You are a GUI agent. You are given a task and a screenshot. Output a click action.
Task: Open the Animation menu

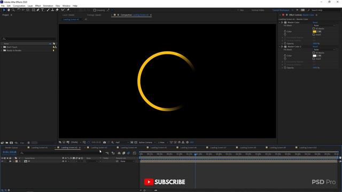(48, 6)
